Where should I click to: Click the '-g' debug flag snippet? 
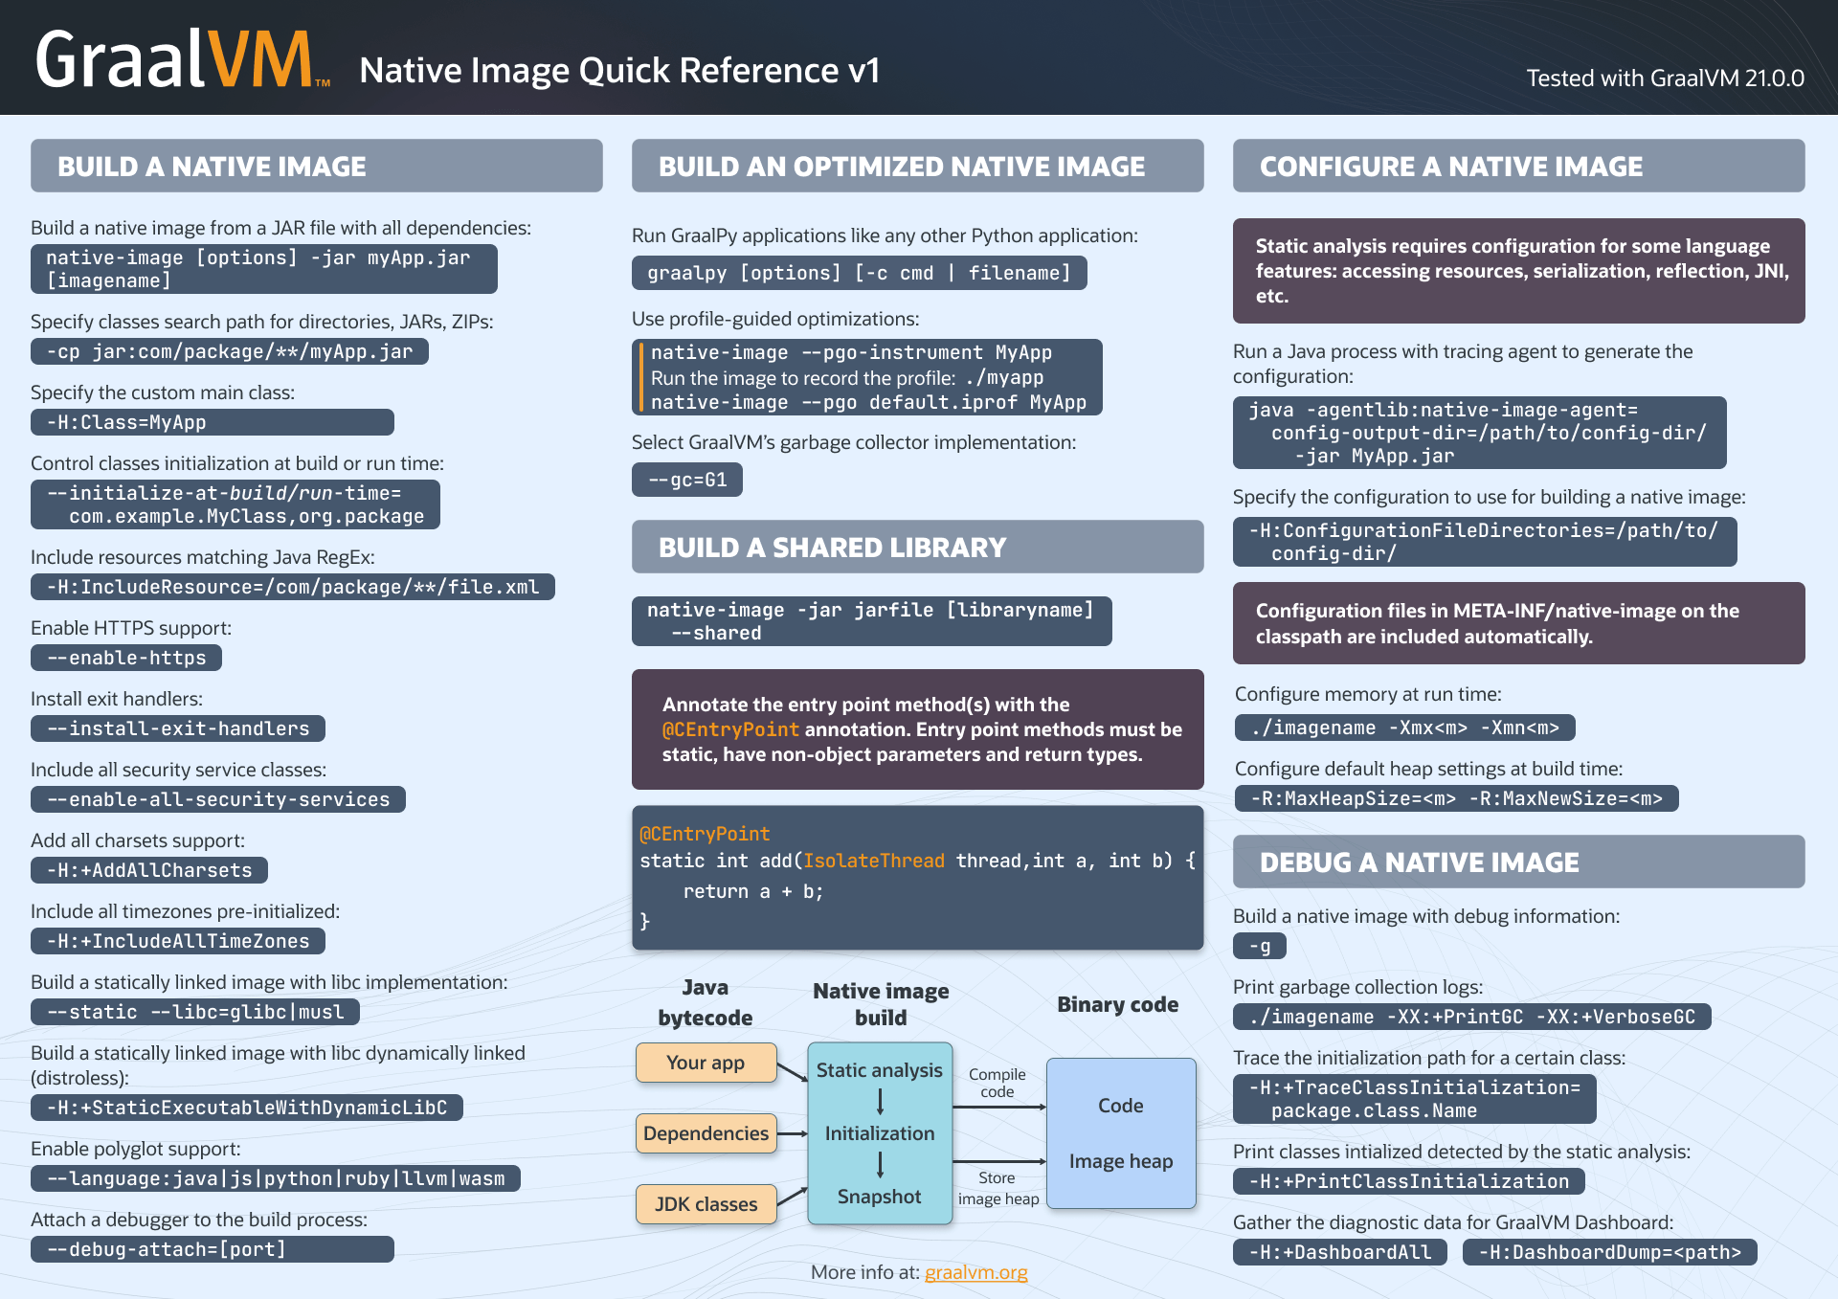point(1260,946)
